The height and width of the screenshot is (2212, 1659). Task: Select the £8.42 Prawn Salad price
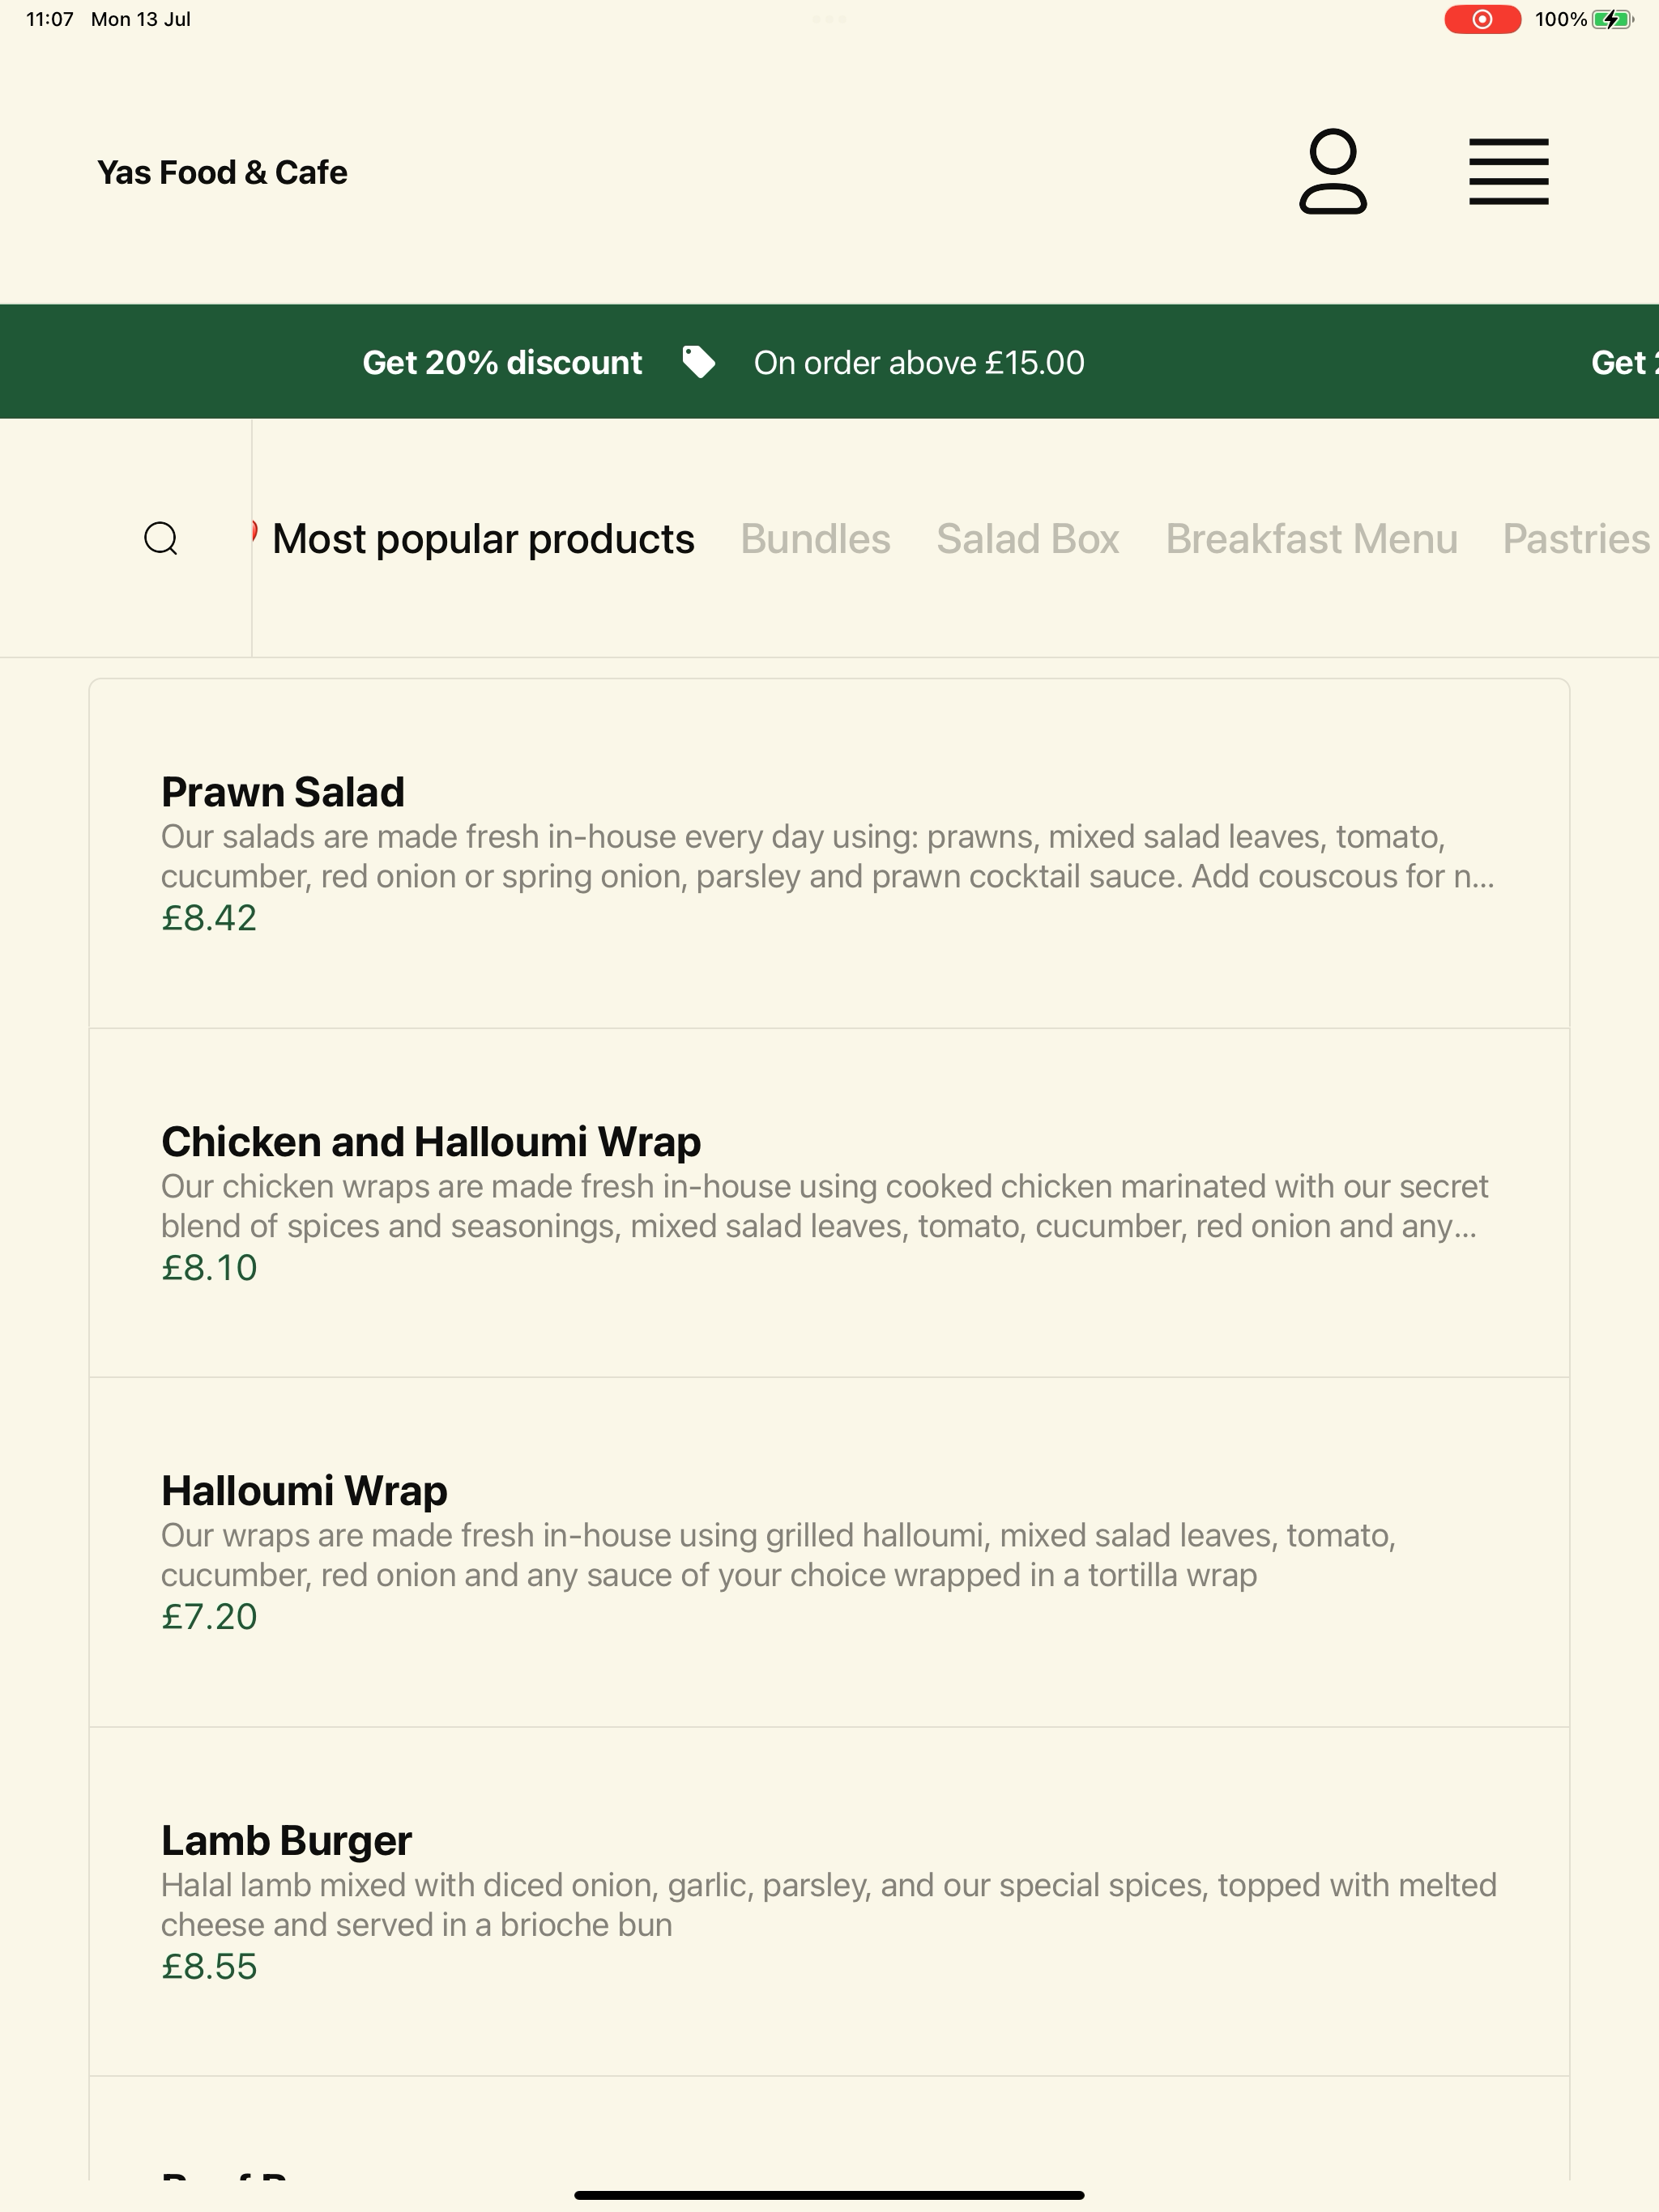[x=209, y=918]
